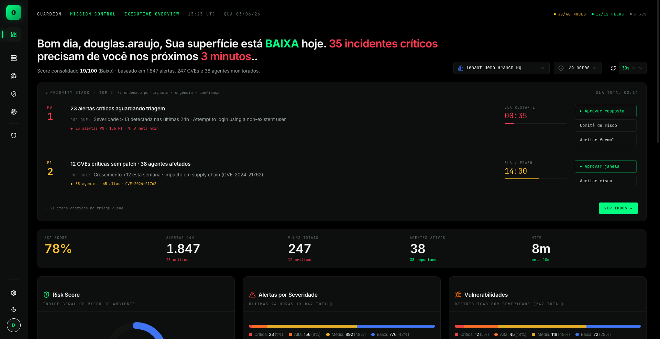Click the 38/40 NODES status indicator
The width and height of the screenshot is (660, 339).
click(570, 14)
